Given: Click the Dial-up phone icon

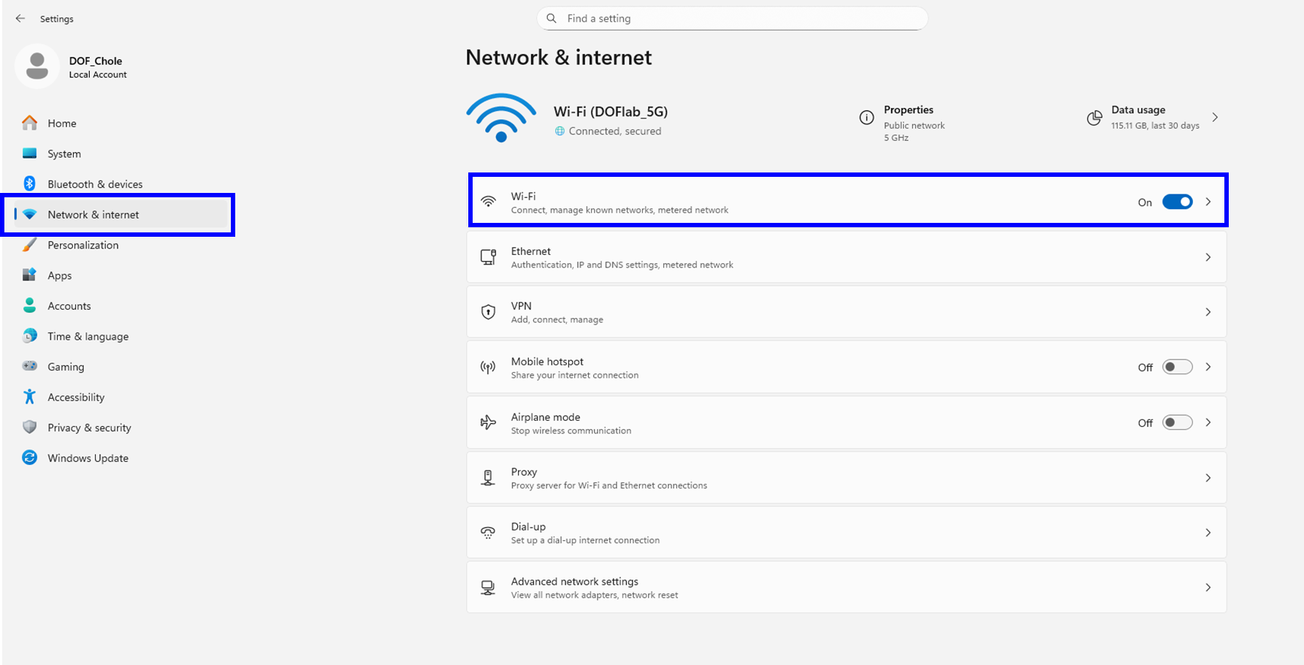Looking at the screenshot, I should [x=488, y=533].
